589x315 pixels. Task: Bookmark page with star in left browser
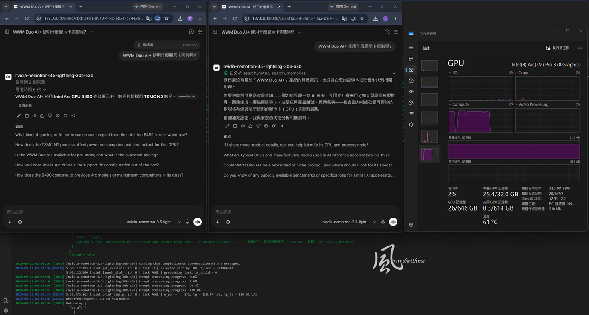pos(166,18)
